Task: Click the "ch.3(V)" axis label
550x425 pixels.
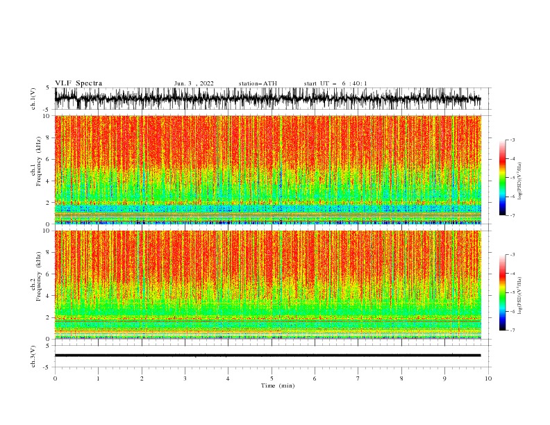Action: pos(33,357)
